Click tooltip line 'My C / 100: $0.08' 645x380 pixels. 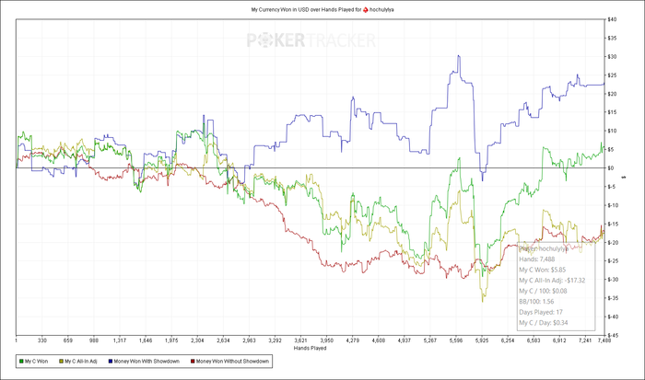[543, 291]
